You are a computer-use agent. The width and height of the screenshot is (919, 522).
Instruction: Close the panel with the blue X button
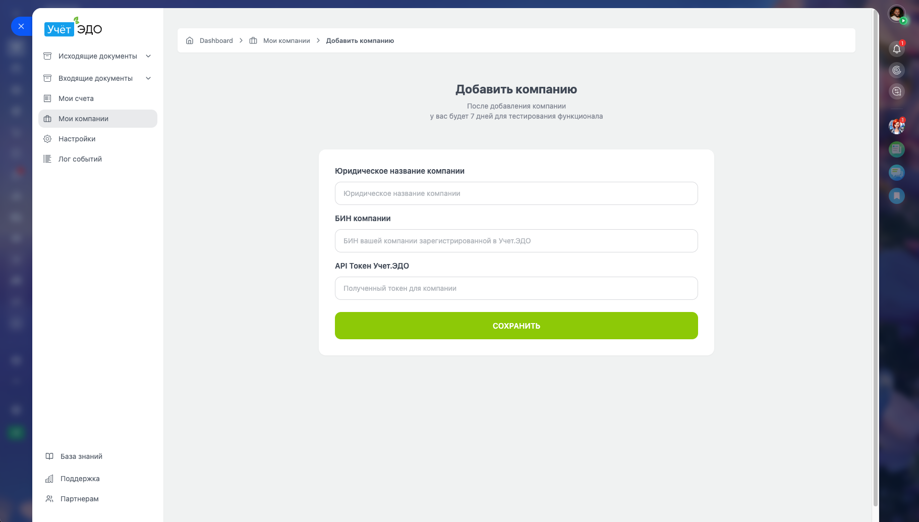[x=21, y=26]
